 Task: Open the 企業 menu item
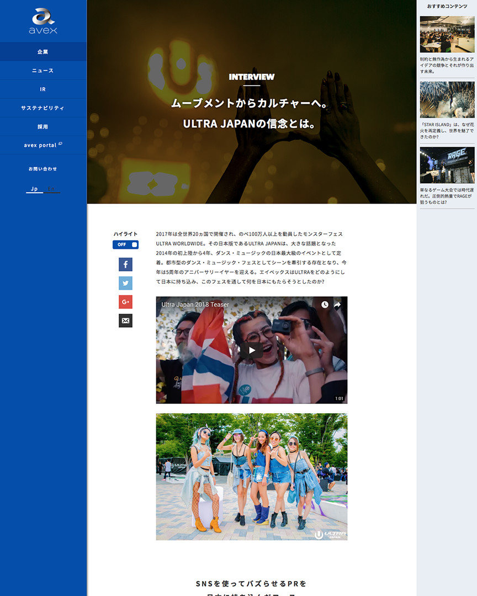point(43,52)
